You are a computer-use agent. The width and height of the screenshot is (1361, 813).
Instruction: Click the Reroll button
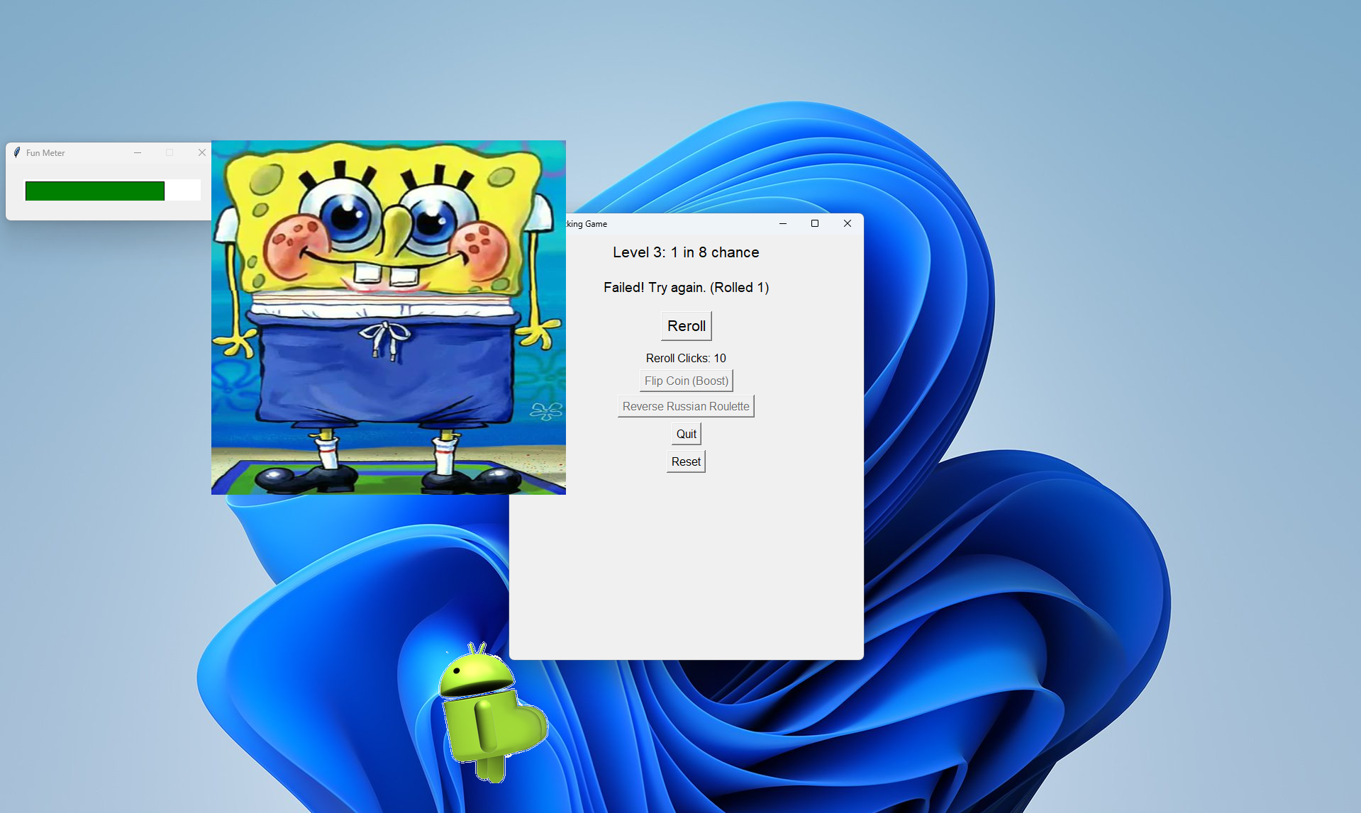(686, 326)
